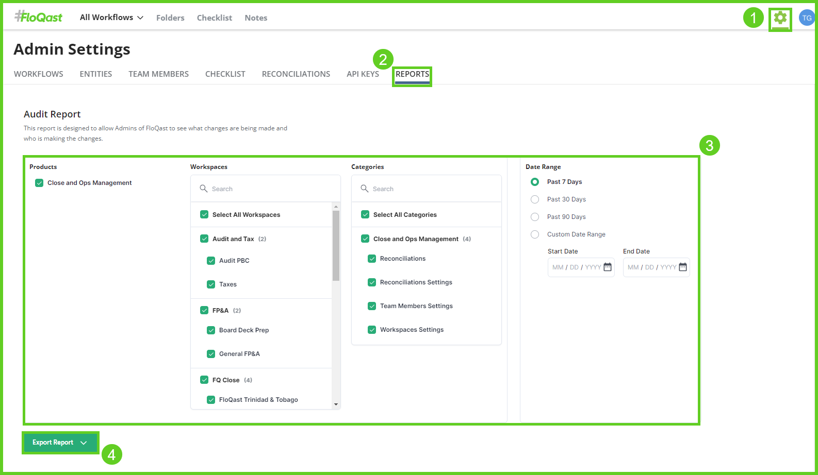Uncheck Team Members Settings category
Screen dimensions: 818x475
(x=372, y=306)
